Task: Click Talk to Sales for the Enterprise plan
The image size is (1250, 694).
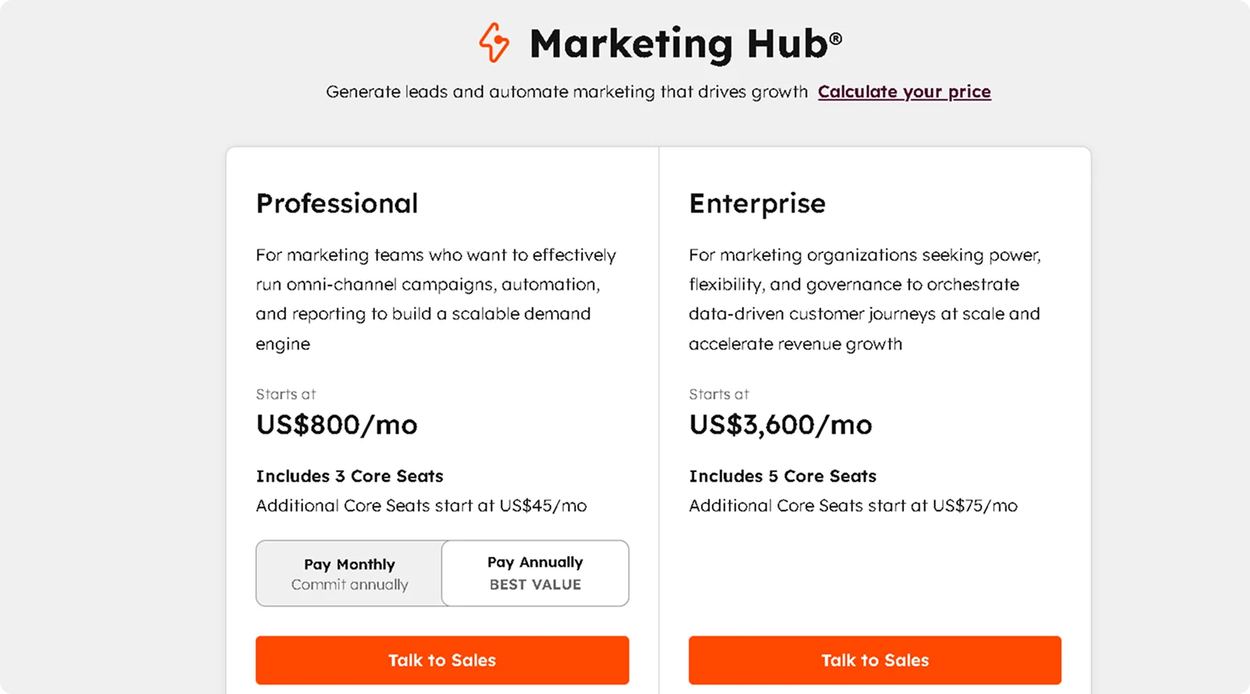Action: click(874, 660)
